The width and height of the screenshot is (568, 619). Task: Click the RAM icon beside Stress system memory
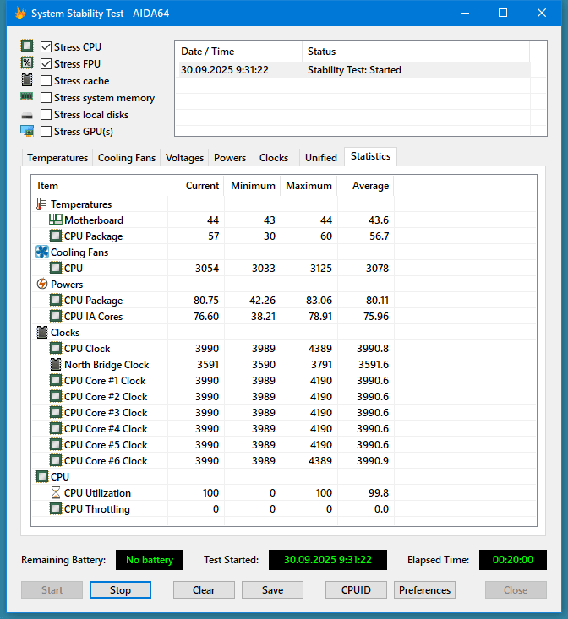pyautogui.click(x=27, y=98)
